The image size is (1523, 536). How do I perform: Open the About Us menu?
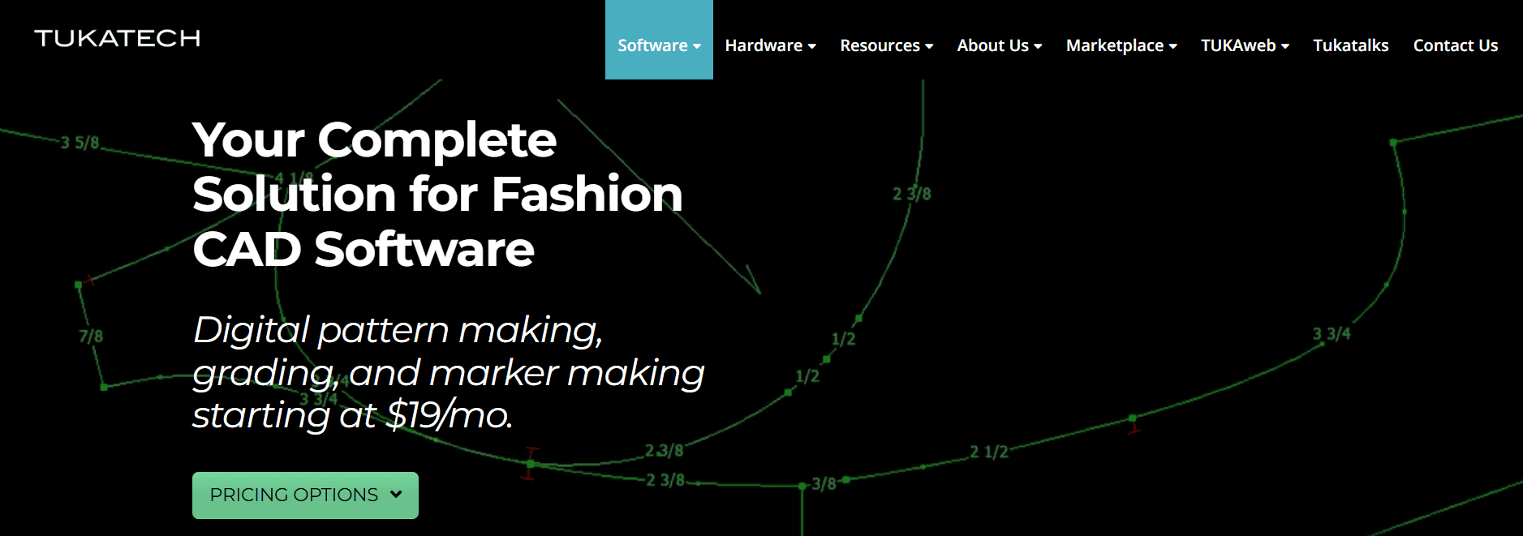[999, 45]
